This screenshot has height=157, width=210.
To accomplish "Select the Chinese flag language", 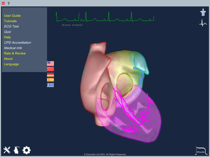I will tap(50, 69).
